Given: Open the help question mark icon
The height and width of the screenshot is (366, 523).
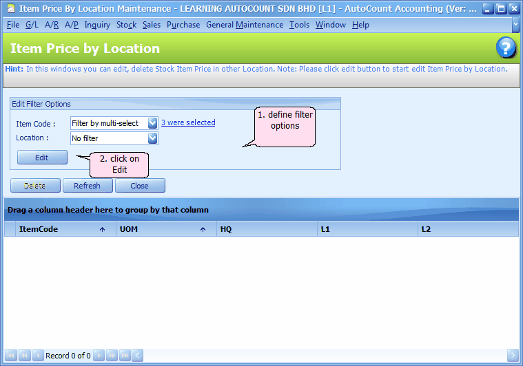Looking at the screenshot, I should [x=506, y=48].
